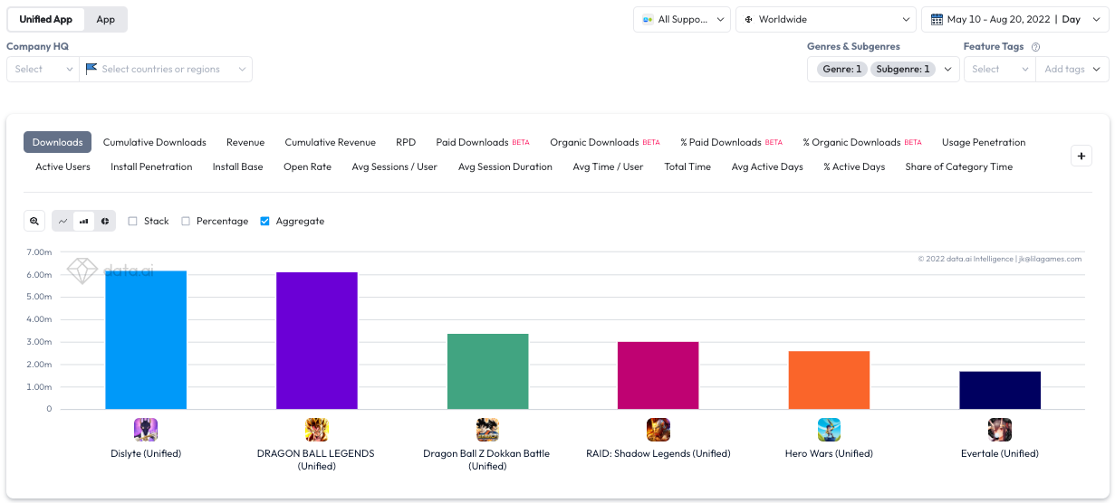Enable the Percentage checkbox
Image resolution: width=1115 pixels, height=503 pixels.
(186, 221)
